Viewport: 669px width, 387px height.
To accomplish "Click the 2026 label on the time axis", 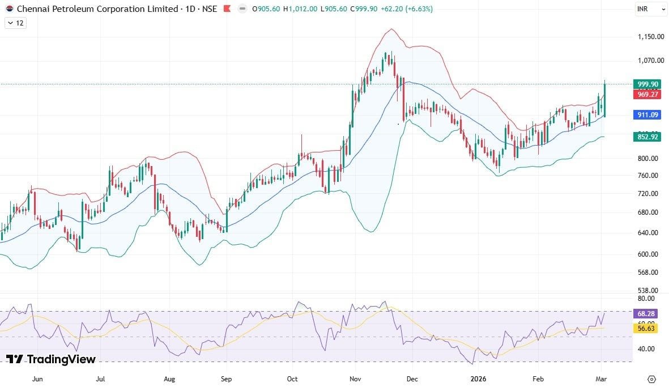I will point(478,379).
